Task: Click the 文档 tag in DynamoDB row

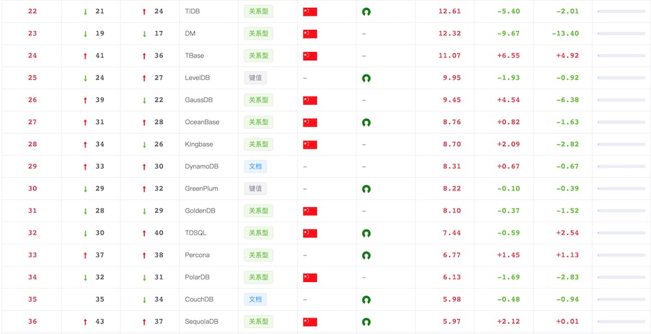Action: (255, 166)
